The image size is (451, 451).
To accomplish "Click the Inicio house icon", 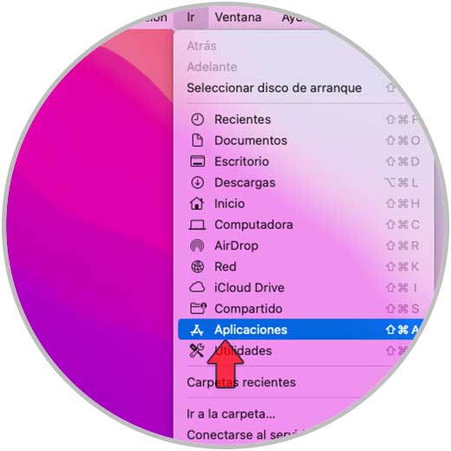I will tap(197, 203).
